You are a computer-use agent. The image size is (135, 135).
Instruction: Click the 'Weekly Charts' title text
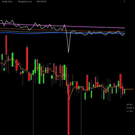pyautogui.click(x=7, y=2)
